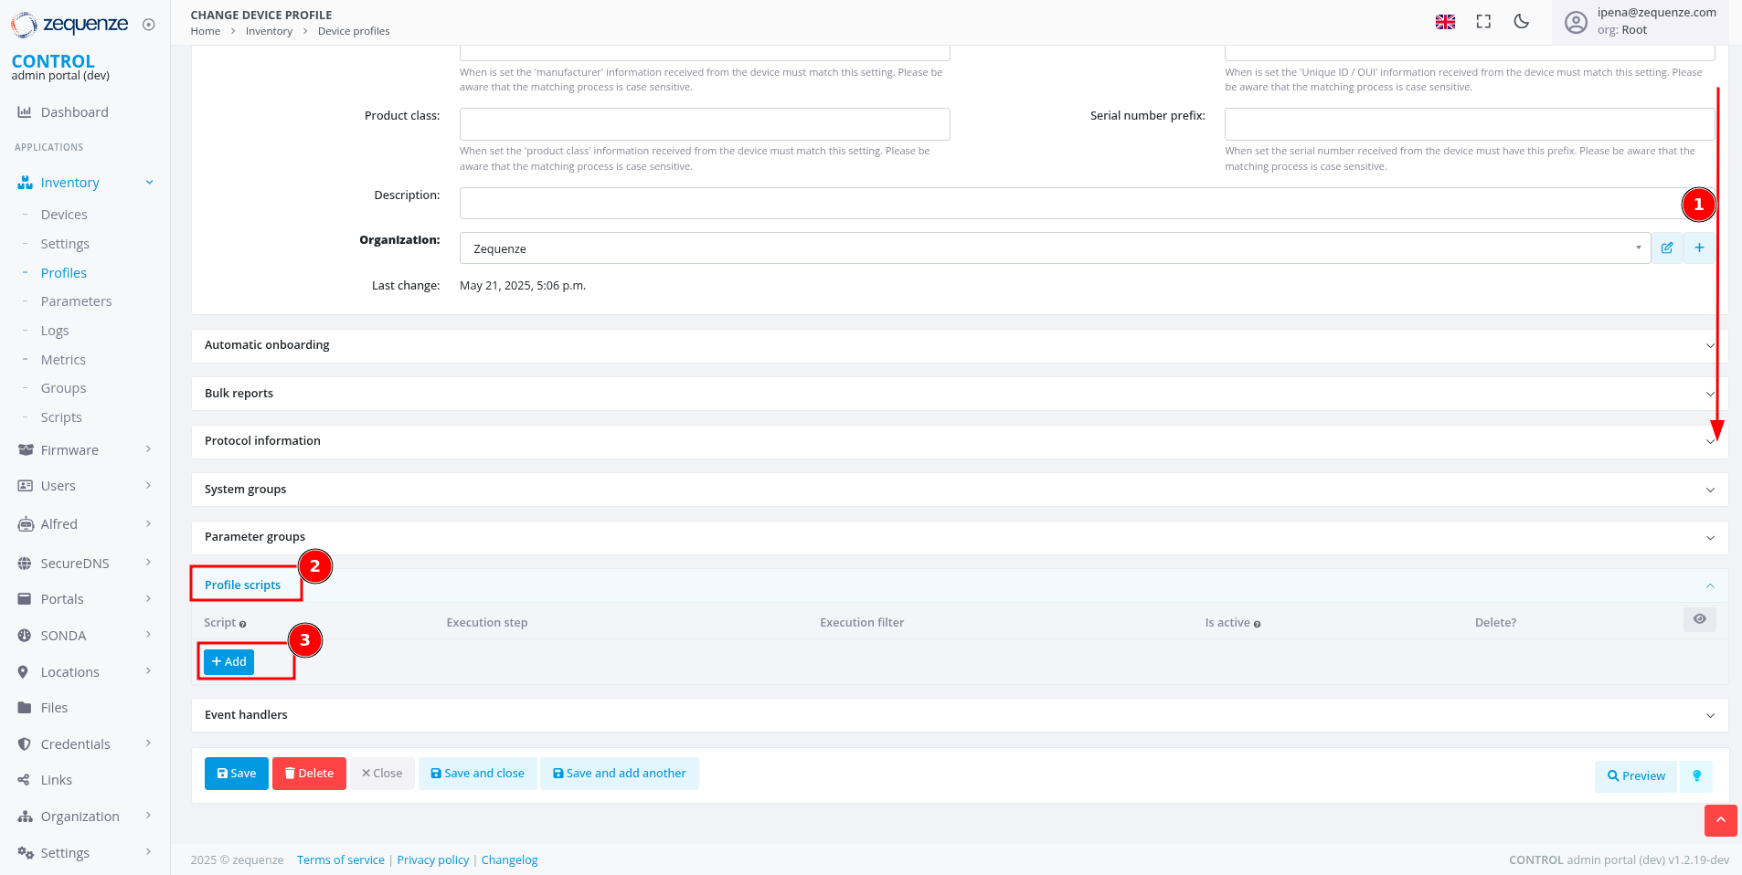
Task: Click the lightbulb hint icon
Action: [1696, 776]
